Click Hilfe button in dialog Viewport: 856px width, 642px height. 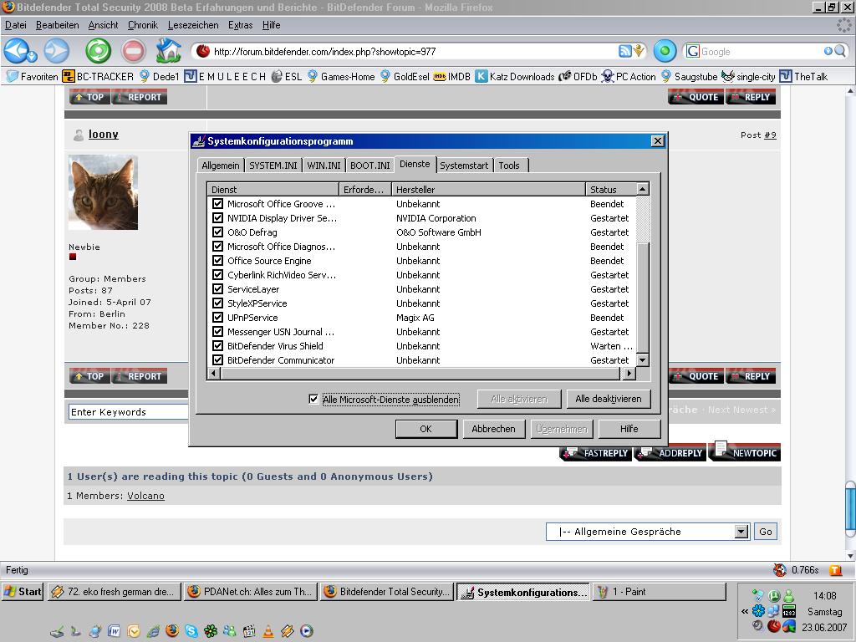629,429
